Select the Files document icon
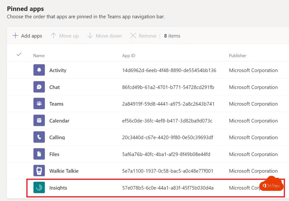The image size is (289, 201). pos(39,154)
